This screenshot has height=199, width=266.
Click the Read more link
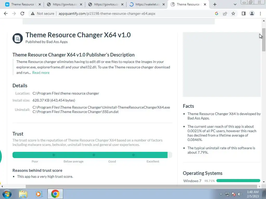(41, 73)
